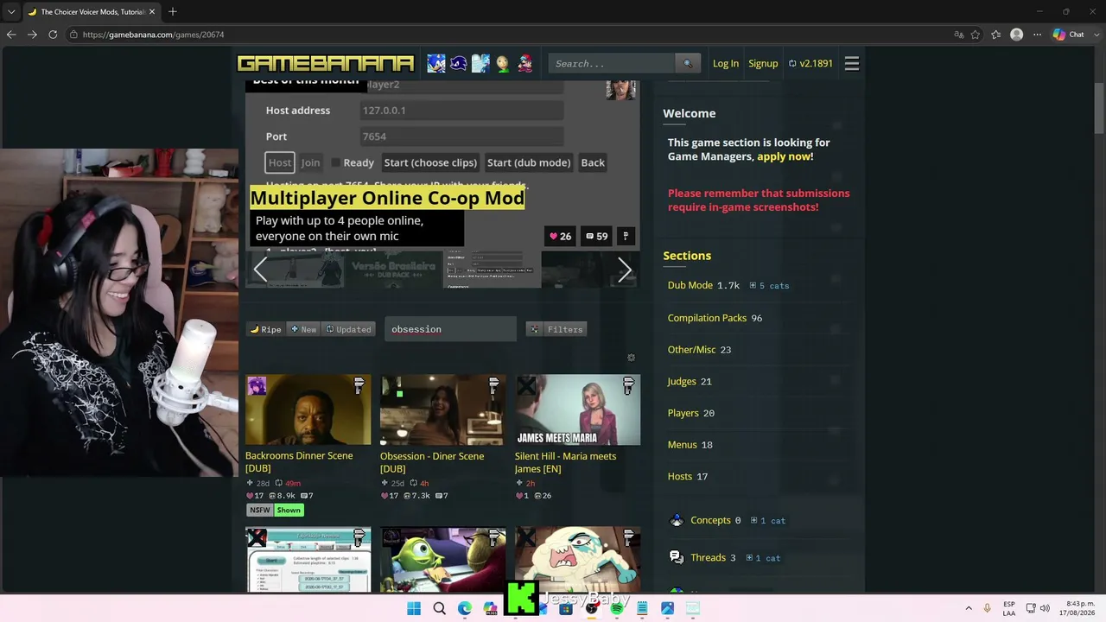
Task: Click the obsession filter text field
Action: [x=450, y=329]
